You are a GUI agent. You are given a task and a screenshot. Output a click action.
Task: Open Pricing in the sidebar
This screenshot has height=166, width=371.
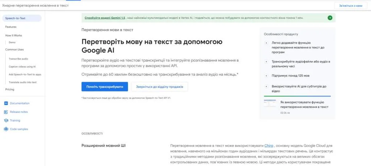10,89
